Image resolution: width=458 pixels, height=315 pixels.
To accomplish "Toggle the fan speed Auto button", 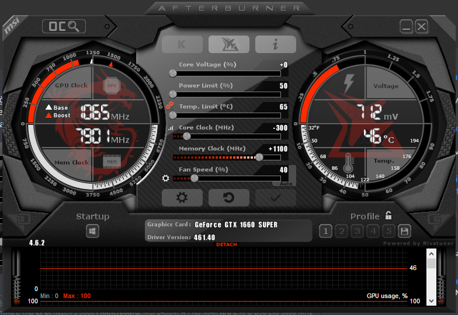I will tap(286, 184).
